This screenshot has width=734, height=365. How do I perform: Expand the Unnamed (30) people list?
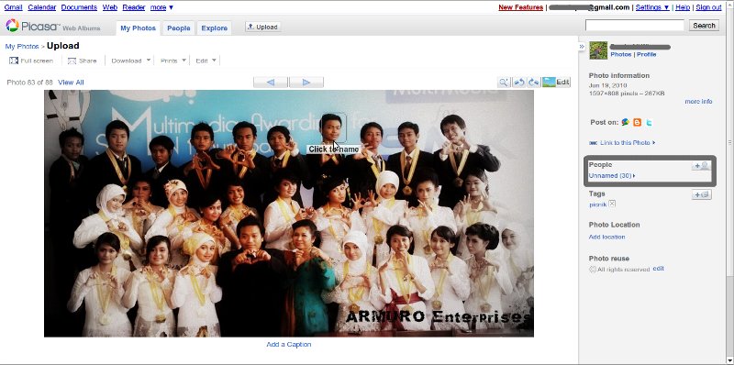click(x=612, y=176)
